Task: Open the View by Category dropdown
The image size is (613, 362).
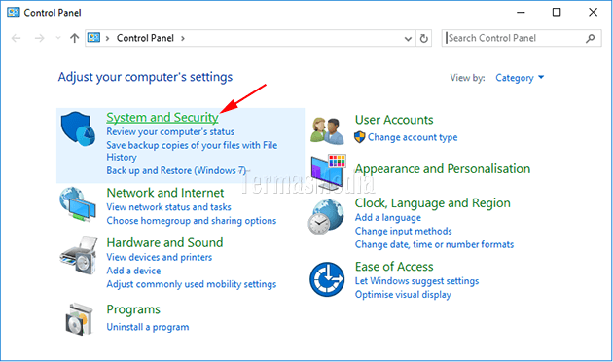Action: [520, 78]
